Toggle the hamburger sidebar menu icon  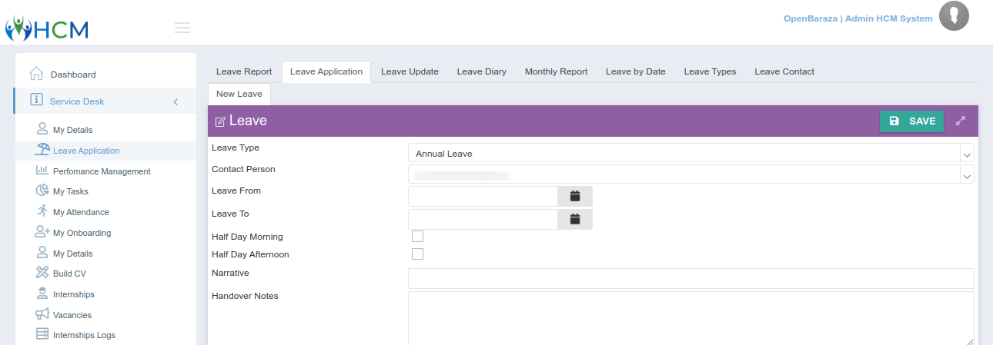click(182, 28)
